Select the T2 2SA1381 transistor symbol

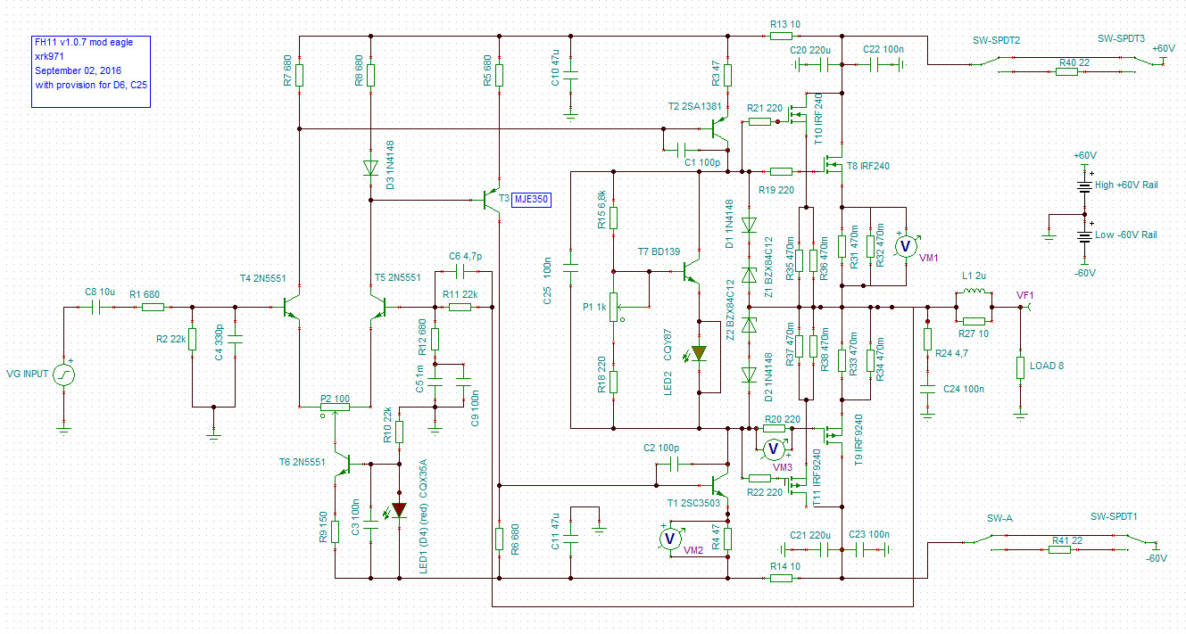pyautogui.click(x=720, y=128)
